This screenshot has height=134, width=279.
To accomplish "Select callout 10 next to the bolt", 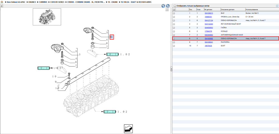I will coord(54,76).
